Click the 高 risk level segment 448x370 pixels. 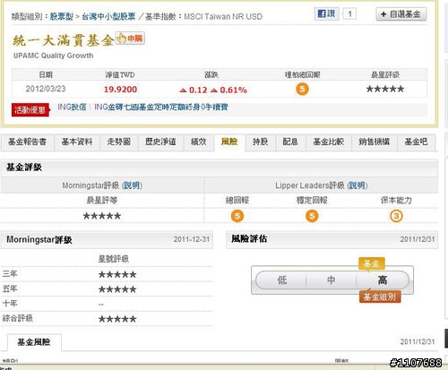pos(383,280)
